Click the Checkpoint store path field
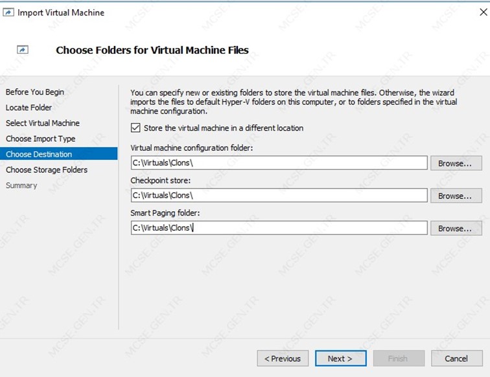490x377 pixels. (x=279, y=195)
